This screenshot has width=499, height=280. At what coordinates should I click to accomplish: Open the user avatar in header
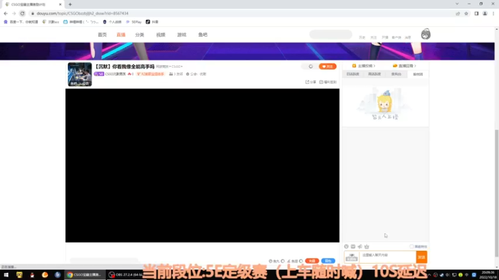pos(426,34)
